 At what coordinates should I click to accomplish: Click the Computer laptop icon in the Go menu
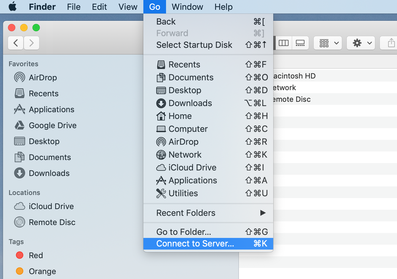click(161, 129)
